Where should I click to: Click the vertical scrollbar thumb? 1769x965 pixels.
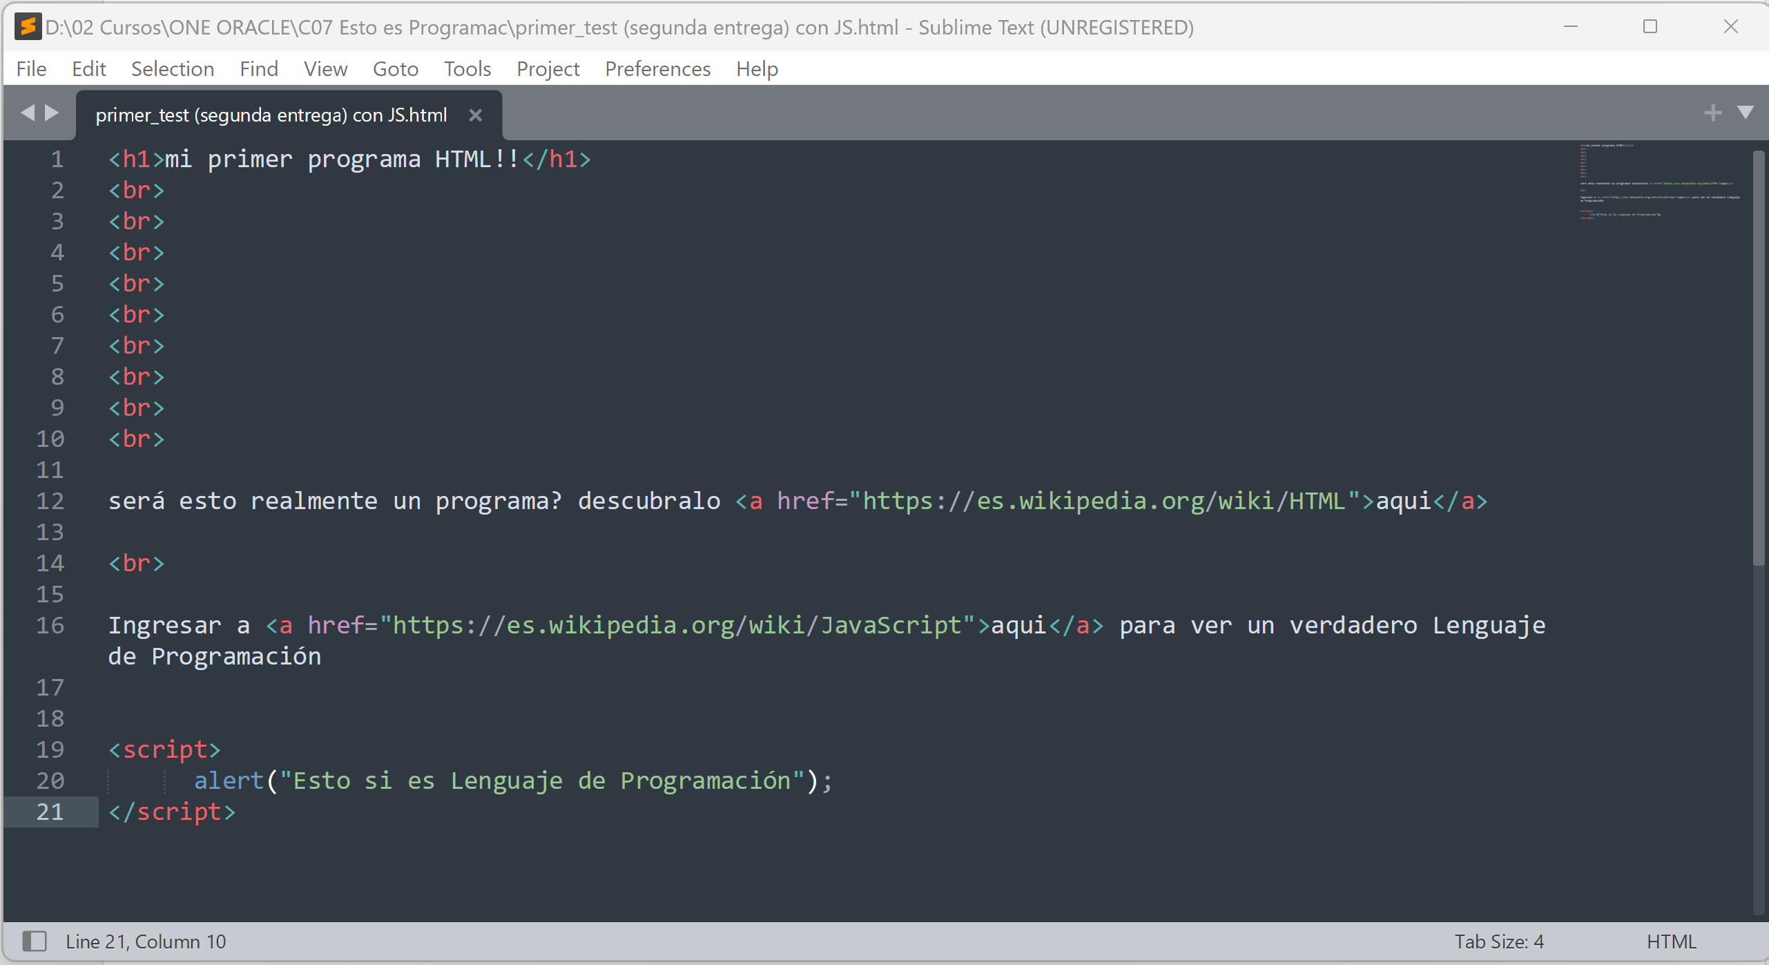1759,358
